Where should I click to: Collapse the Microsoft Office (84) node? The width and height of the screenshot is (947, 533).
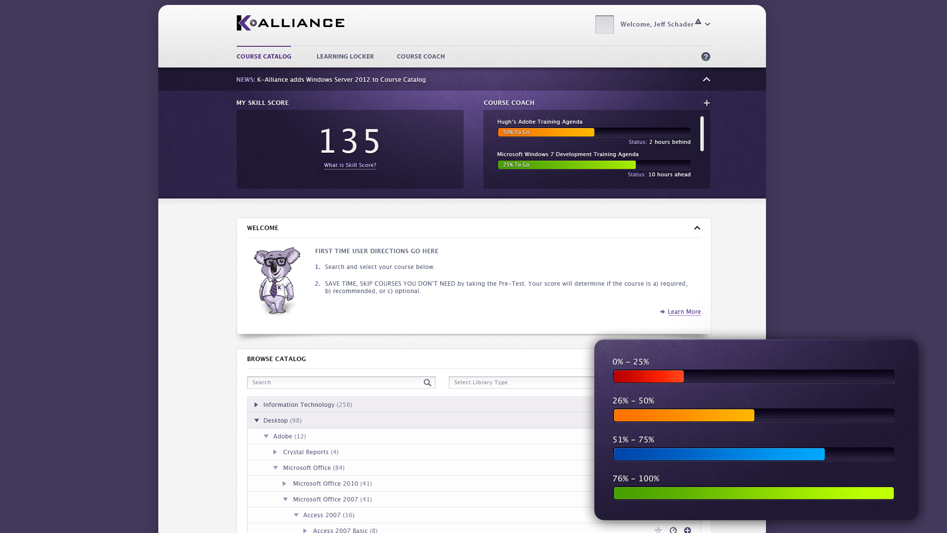point(276,468)
